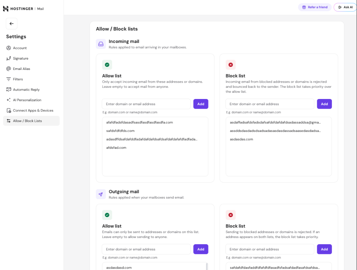The width and height of the screenshot is (357, 270).
Task: Focus incoming Allow list domain input field
Action: click(146, 104)
